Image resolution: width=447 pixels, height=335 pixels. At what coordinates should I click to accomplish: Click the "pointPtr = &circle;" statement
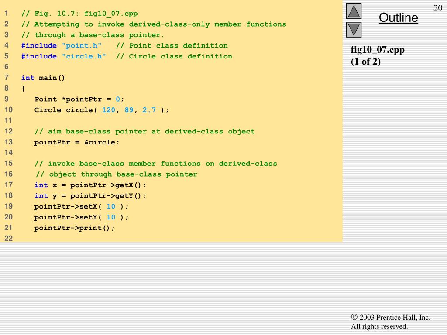pos(77,142)
